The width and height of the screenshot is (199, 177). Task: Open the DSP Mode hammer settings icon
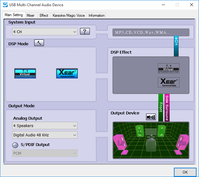(39, 43)
